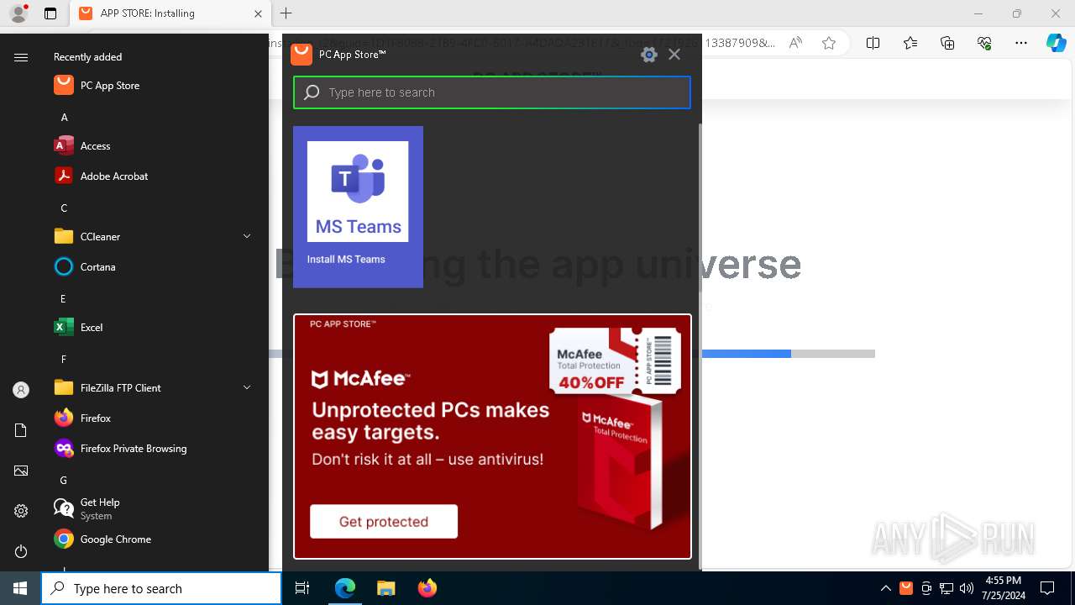Open Firefox on the taskbar
The width and height of the screenshot is (1075, 605).
(x=427, y=588)
